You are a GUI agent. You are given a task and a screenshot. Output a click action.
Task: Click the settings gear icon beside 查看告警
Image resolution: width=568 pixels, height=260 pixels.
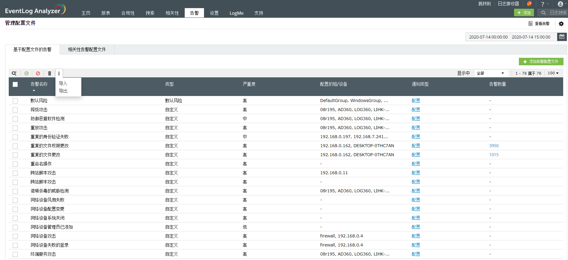click(561, 23)
